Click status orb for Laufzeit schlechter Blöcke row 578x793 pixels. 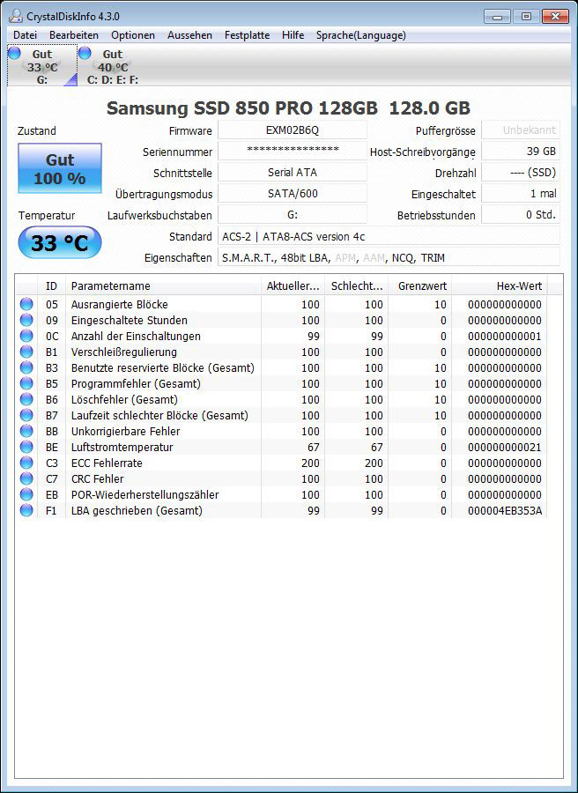point(26,415)
